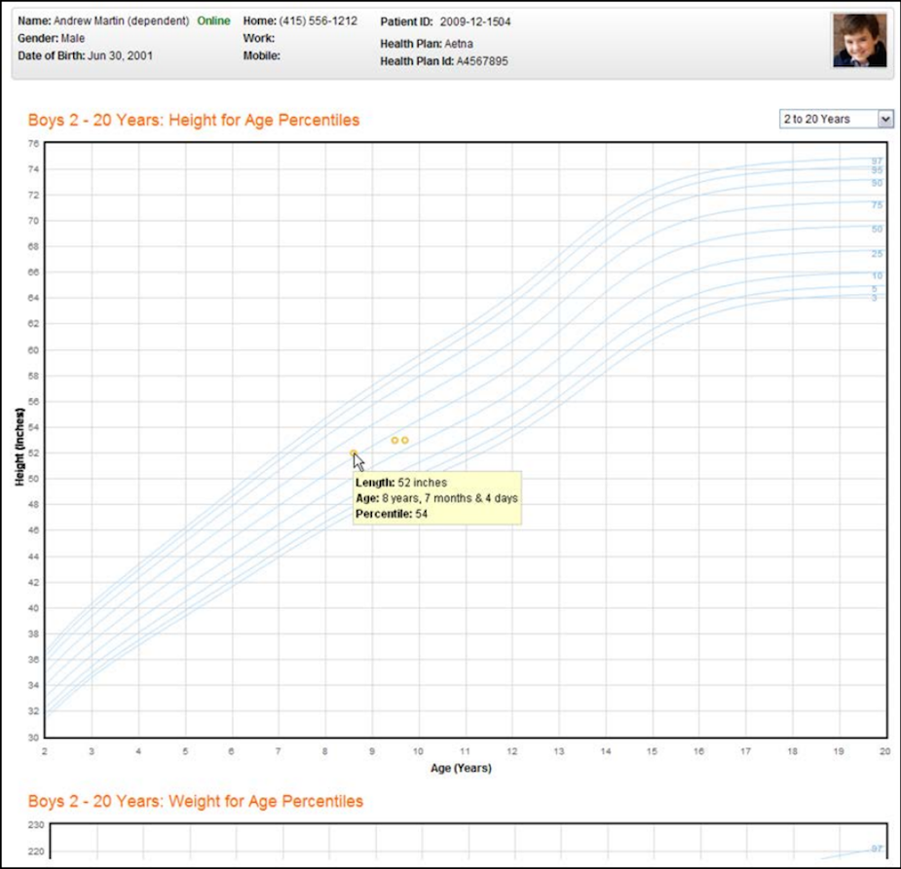Click the 50 percentile curve label
The height and width of the screenshot is (869, 901).
tap(877, 229)
